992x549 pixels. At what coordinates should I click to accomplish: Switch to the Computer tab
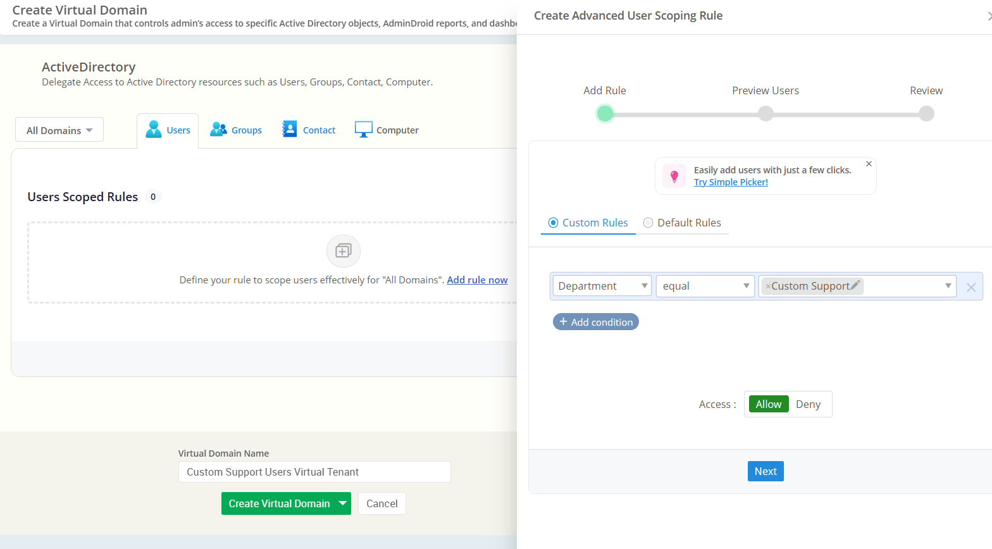pos(387,130)
